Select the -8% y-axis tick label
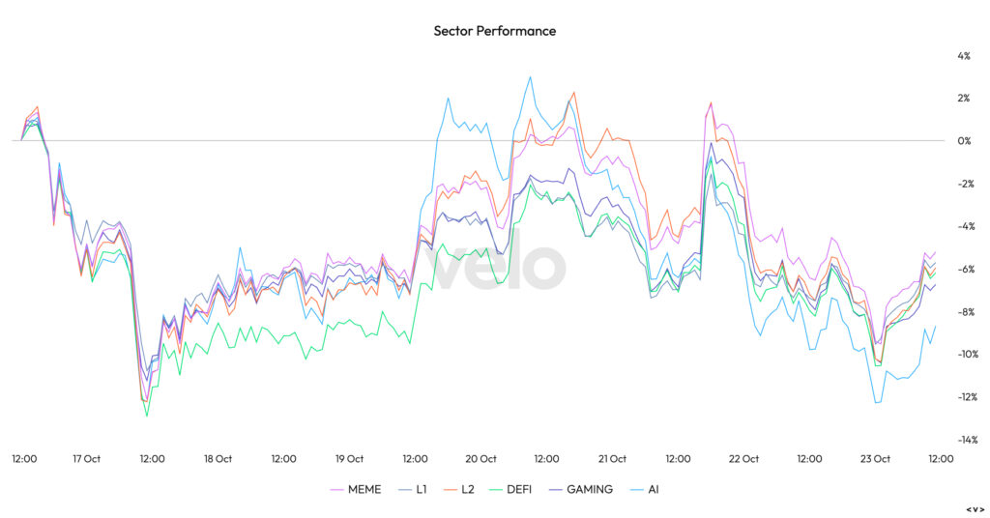This screenshot has height=518, width=990. coord(962,312)
